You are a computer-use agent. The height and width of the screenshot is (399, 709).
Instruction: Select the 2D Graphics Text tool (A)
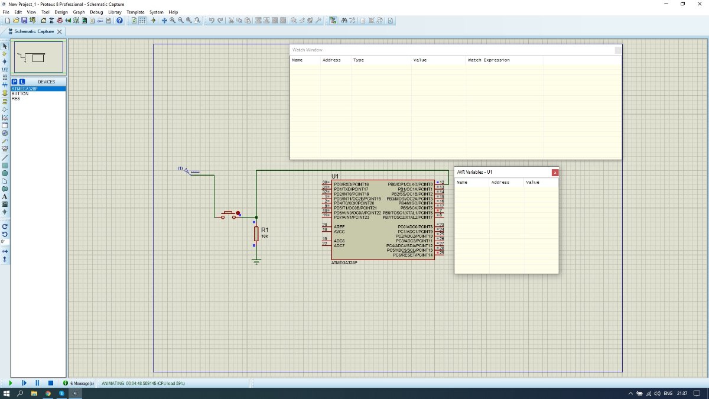pos(5,196)
